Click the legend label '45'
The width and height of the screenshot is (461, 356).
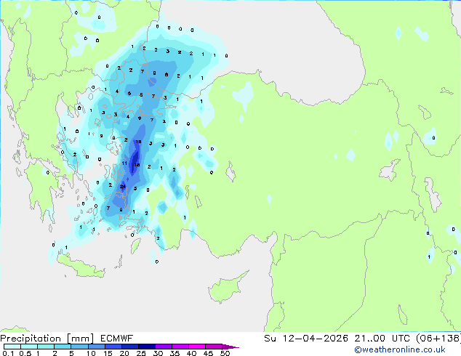click(x=208, y=353)
